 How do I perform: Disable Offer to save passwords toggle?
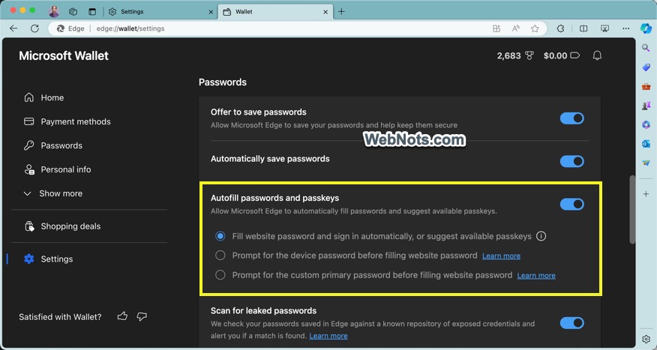pyautogui.click(x=571, y=118)
